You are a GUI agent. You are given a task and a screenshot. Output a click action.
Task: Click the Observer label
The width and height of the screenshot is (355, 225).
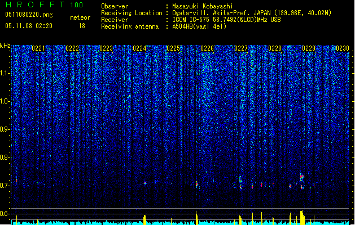pyautogui.click(x=115, y=6)
